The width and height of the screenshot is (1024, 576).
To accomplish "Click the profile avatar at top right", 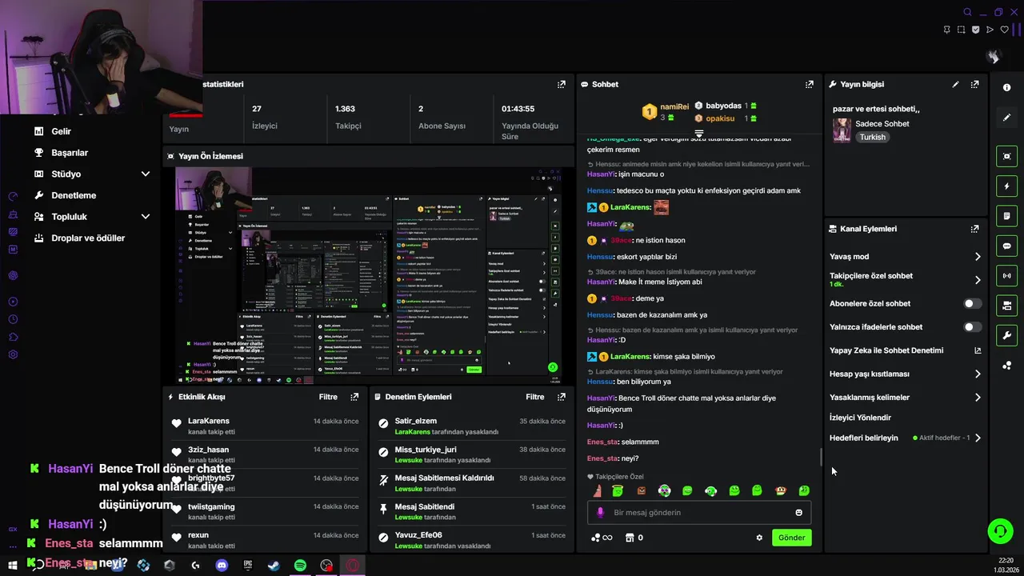I will point(993,56).
